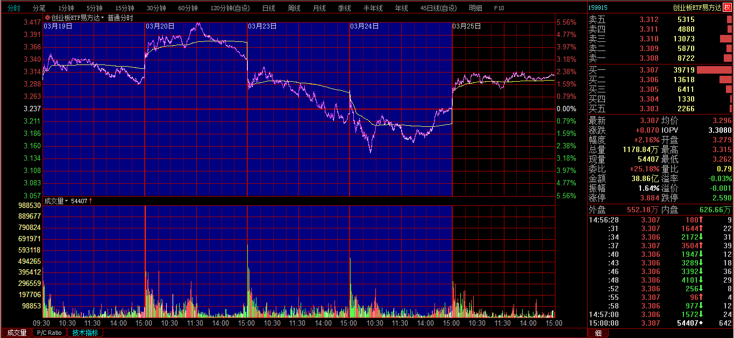Open the 普通分时 chart mode selector
The height and width of the screenshot is (338, 734).
point(120,18)
